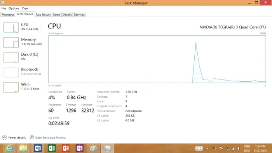The width and height of the screenshot is (272, 153).
Task: Launch OneNote from the taskbar
Action: pos(80,148)
